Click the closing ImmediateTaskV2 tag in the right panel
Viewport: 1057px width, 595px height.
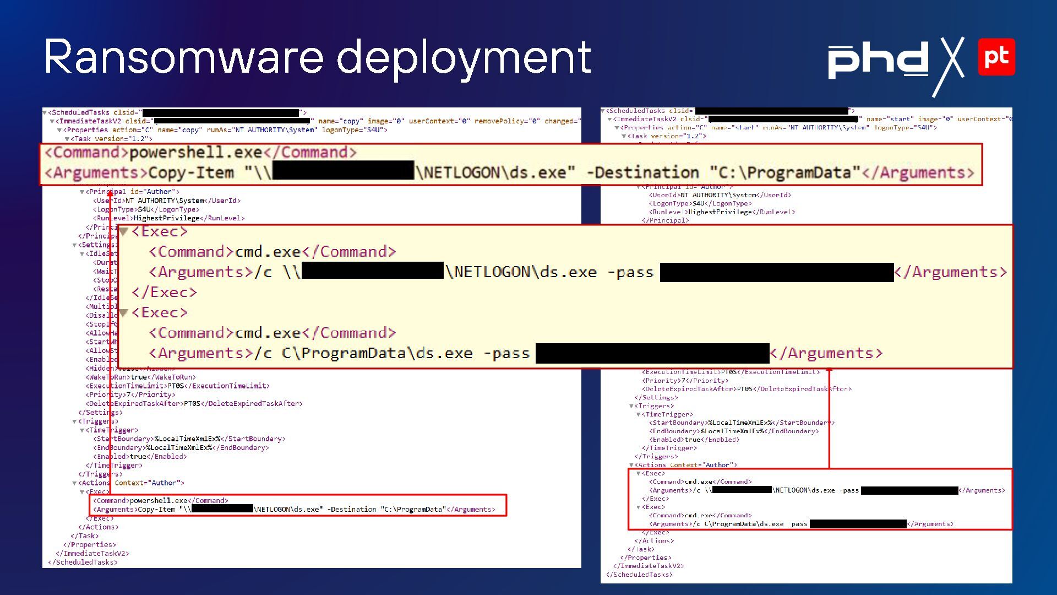(649, 566)
